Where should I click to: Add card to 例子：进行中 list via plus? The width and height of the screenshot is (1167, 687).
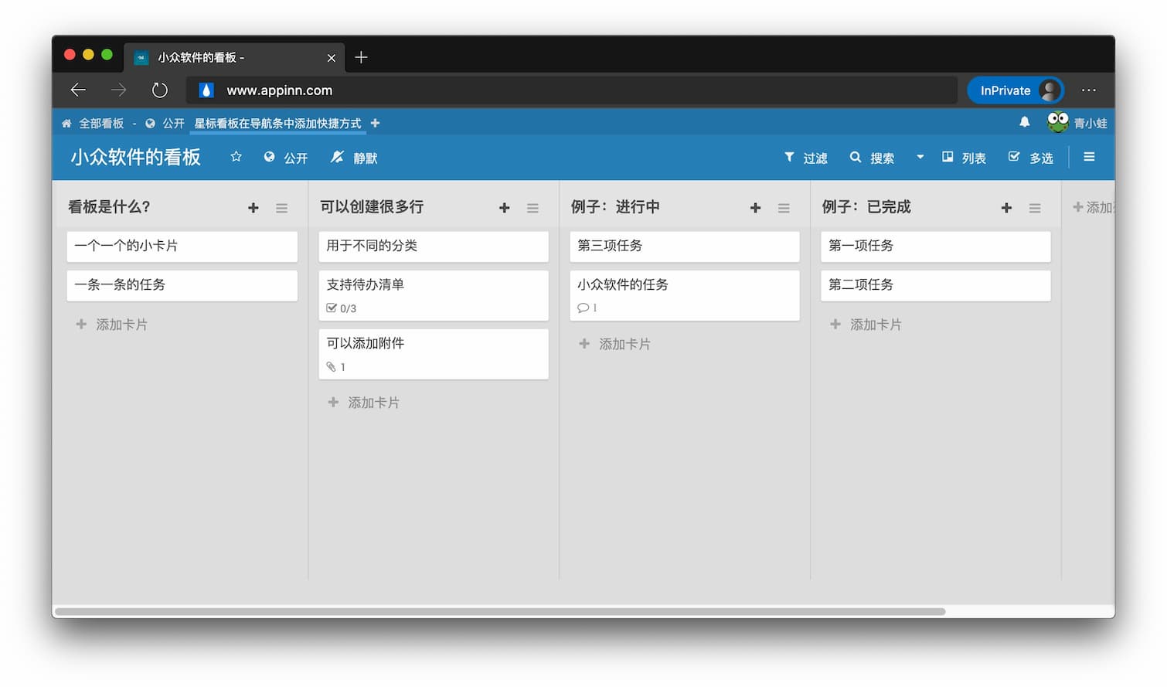click(x=756, y=208)
